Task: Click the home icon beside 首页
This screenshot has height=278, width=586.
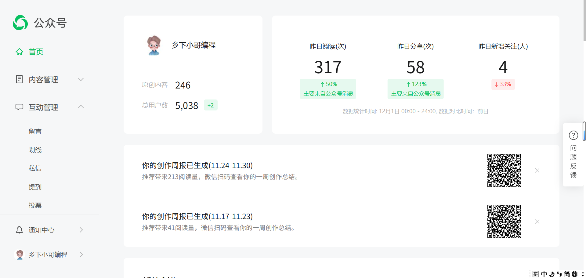Action: pyautogui.click(x=19, y=52)
